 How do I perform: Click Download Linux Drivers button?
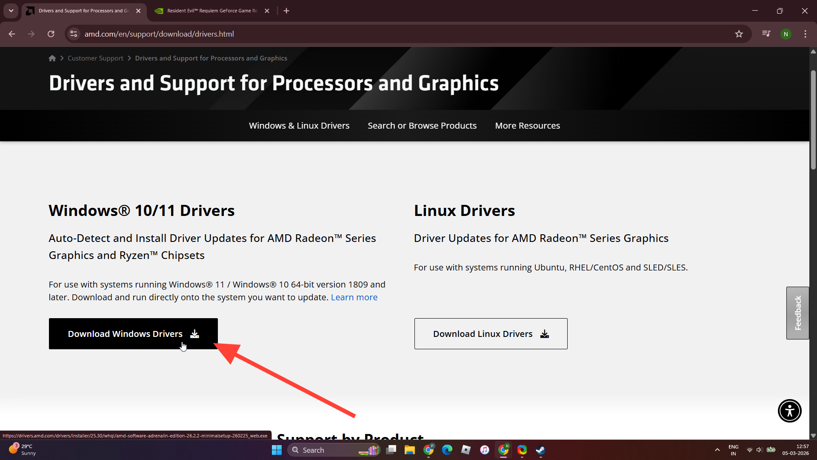tap(491, 334)
